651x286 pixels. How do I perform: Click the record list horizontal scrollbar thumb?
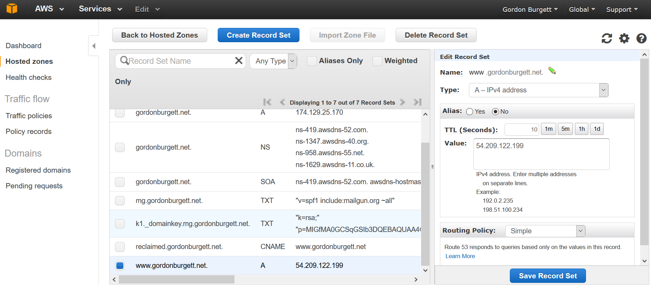tap(176, 279)
